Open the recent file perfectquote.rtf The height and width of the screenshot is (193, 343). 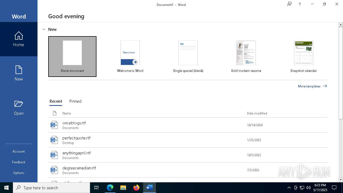pyautogui.click(x=188, y=140)
